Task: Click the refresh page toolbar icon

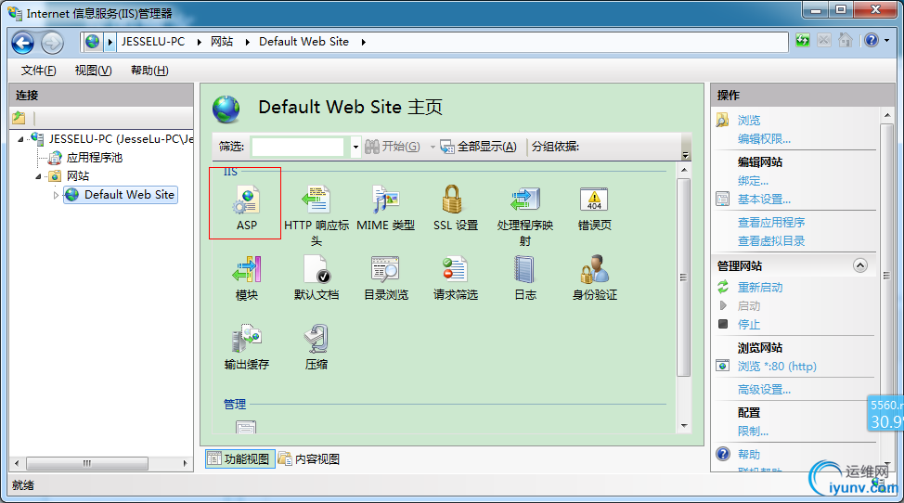Action: tap(803, 40)
